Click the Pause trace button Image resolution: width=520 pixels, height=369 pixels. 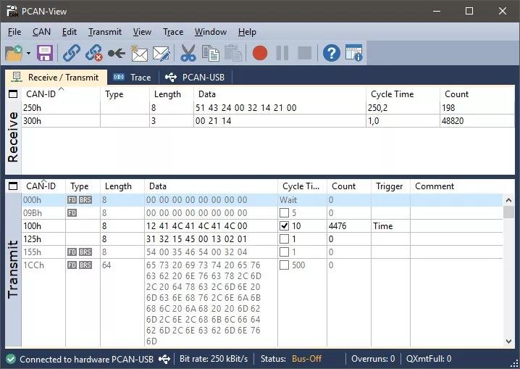282,53
